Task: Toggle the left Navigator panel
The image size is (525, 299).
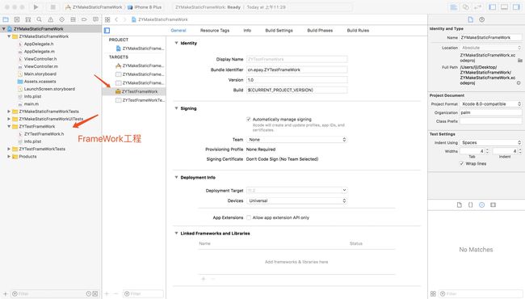Action: pos(493,7)
